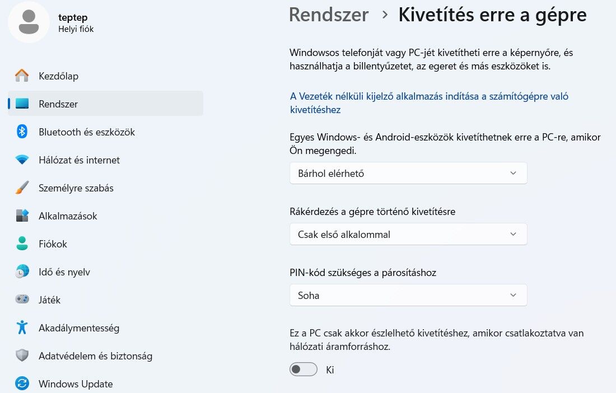Click the Idő és nyelv globe icon
Image resolution: width=616 pixels, height=393 pixels.
click(x=22, y=272)
